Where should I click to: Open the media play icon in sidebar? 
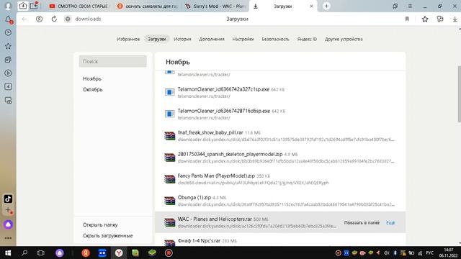click(x=8, y=73)
